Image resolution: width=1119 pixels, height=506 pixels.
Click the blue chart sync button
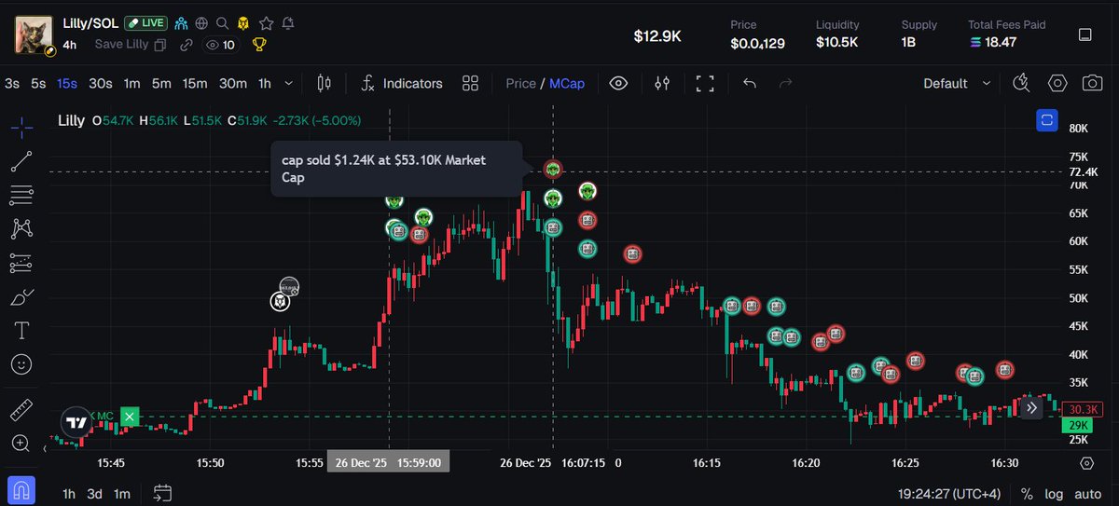click(1047, 120)
